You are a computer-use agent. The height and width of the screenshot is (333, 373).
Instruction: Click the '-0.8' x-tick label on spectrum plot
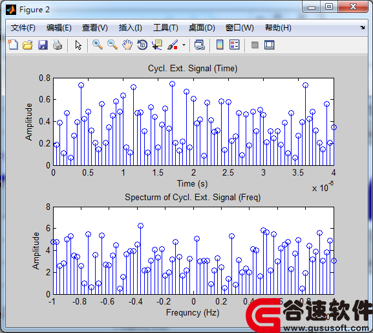pyautogui.click(x=80, y=301)
